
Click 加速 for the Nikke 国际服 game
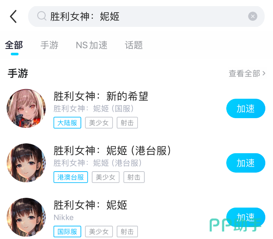pyautogui.click(x=246, y=217)
